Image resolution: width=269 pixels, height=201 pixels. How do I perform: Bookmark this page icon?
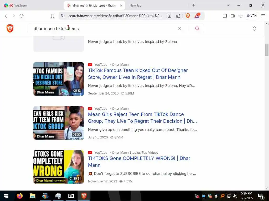click(x=53, y=16)
